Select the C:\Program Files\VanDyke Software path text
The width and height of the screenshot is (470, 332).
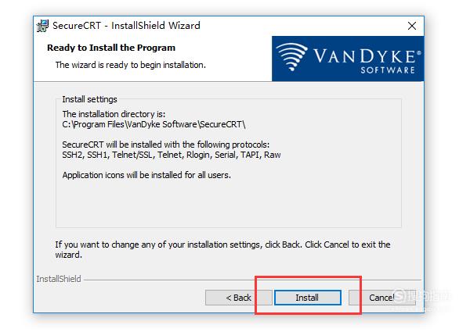pyautogui.click(x=154, y=124)
